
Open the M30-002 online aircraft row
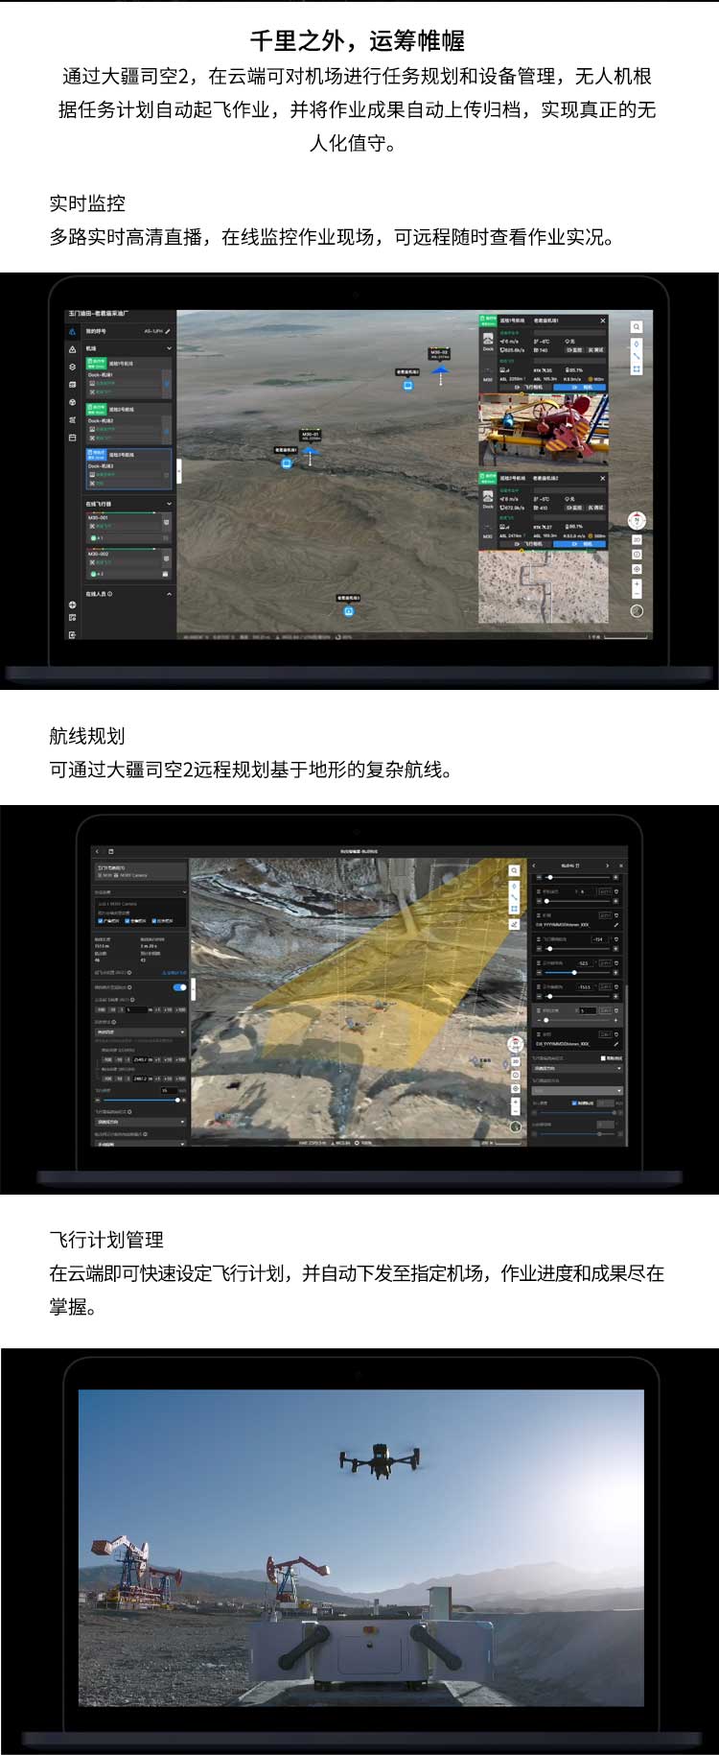(x=128, y=565)
